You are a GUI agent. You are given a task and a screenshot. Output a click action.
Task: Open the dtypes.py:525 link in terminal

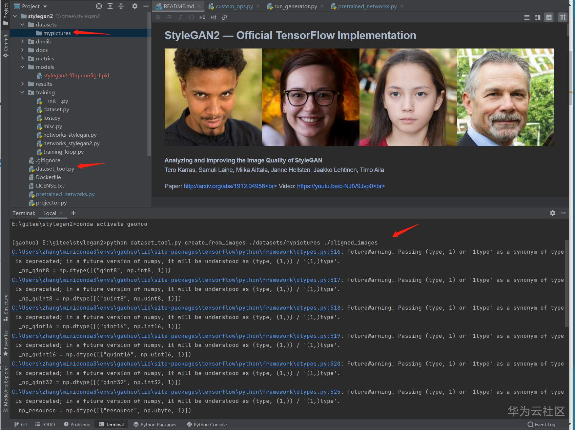176,392
